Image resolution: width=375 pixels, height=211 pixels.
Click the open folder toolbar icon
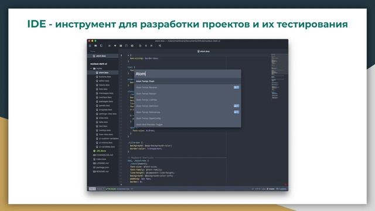[x=96, y=46]
